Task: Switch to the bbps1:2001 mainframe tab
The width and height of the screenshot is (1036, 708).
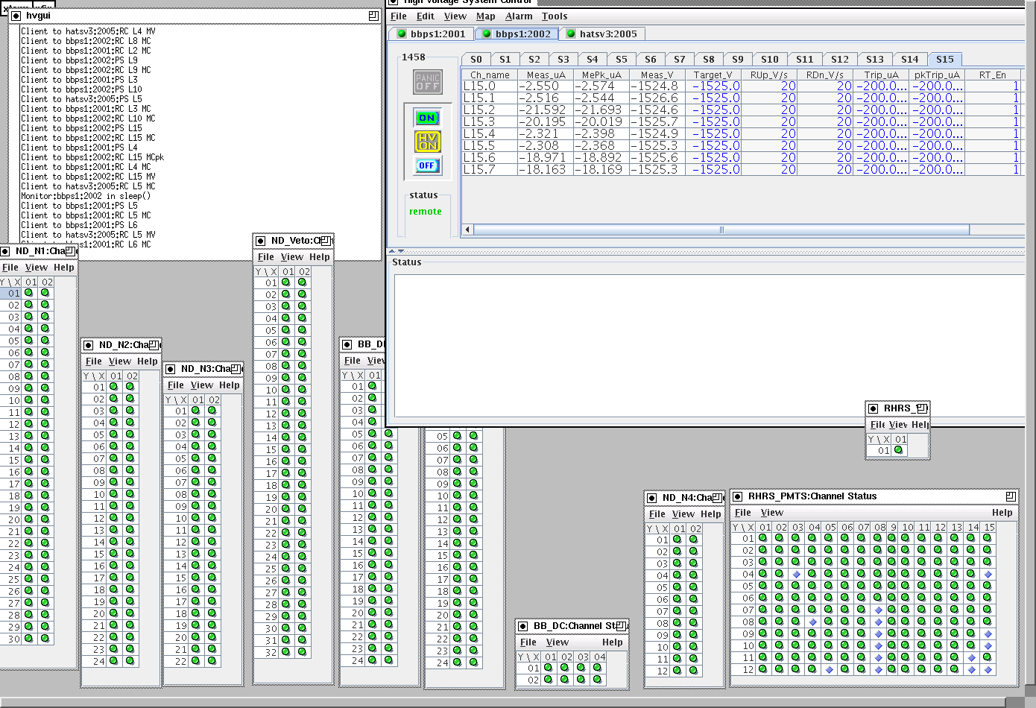Action: click(431, 34)
